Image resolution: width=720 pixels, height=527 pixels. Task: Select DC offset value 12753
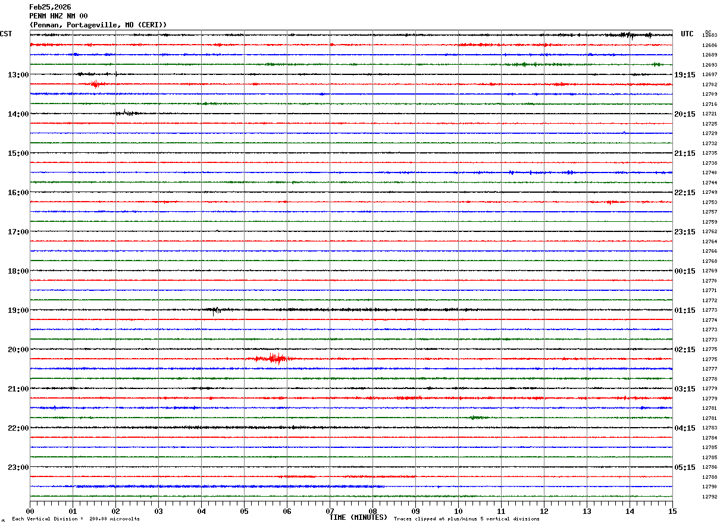(x=709, y=202)
